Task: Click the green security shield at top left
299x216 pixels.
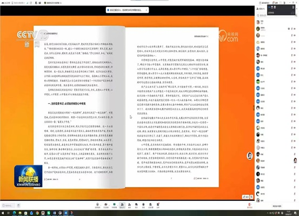Action: [45, 3]
